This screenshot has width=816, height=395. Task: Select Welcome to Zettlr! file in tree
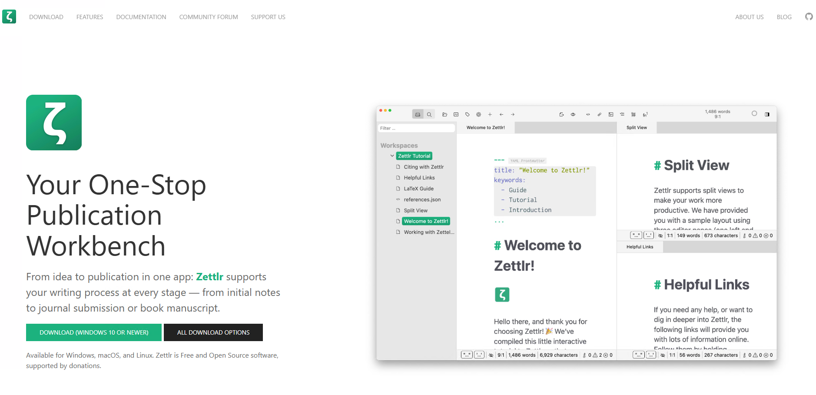pos(426,221)
